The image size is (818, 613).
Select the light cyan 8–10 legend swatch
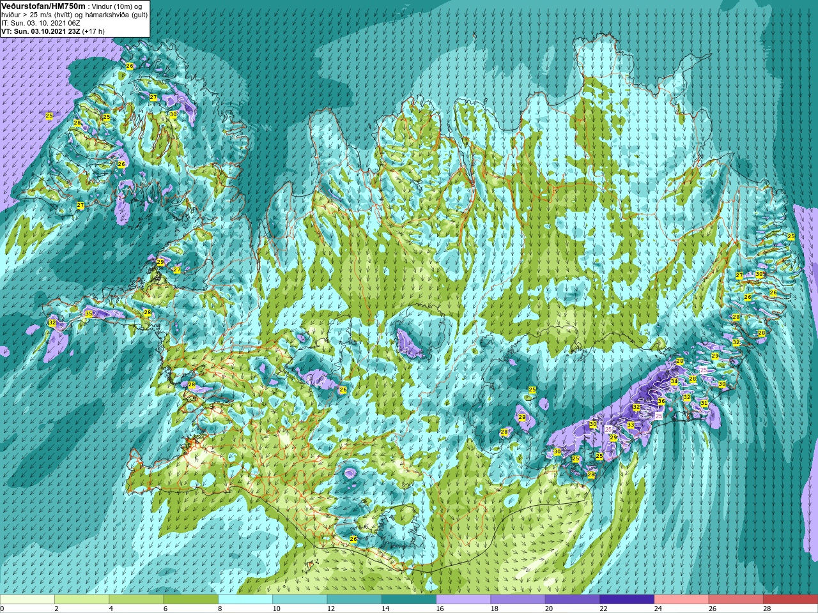(x=245, y=600)
